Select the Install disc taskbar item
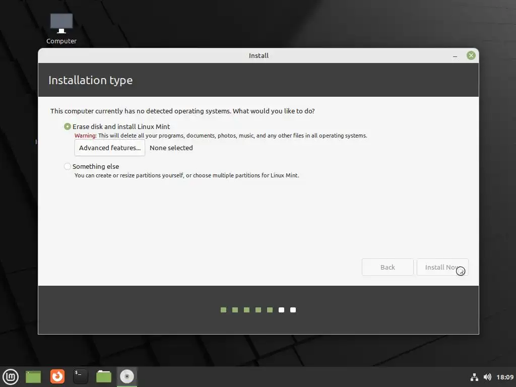Screen dimensions: 516x387 pyautogui.click(x=127, y=376)
